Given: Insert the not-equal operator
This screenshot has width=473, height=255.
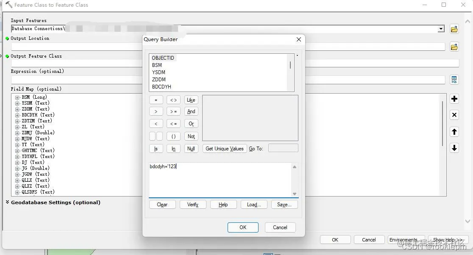Looking at the screenshot, I should pos(173,100).
